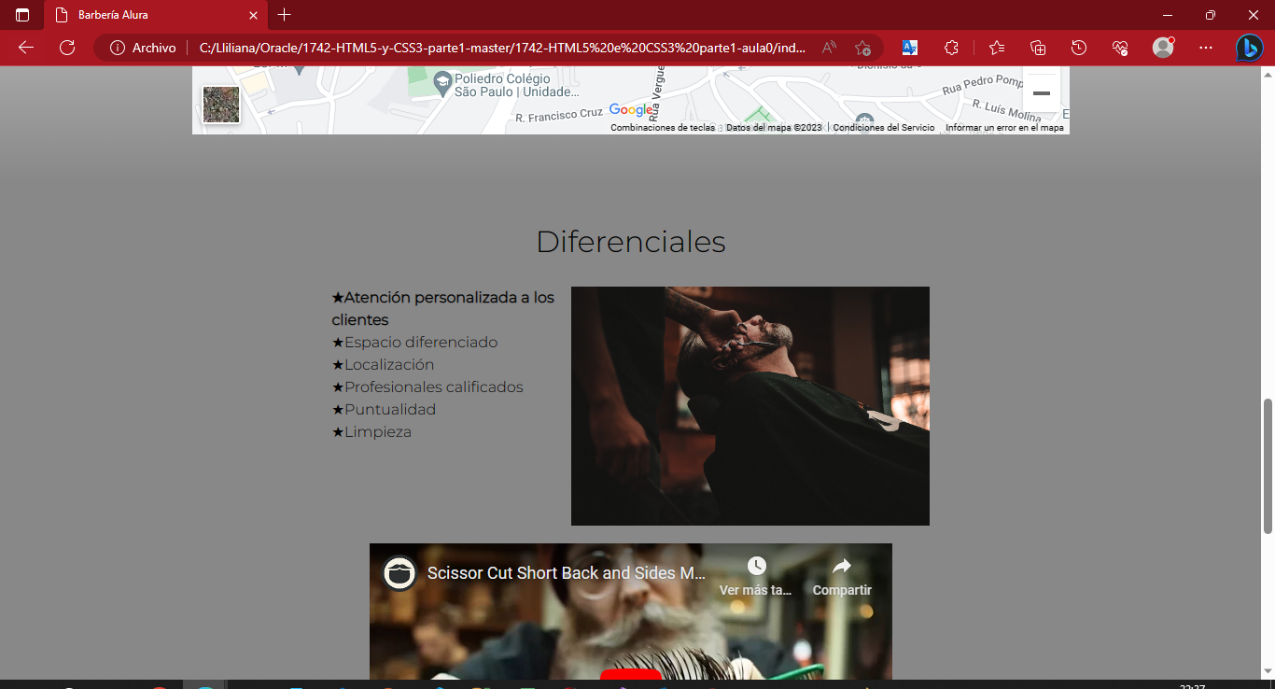Screen dimensions: 1275x689
Task: Launch the Bing chat sidebar
Action: tap(1250, 48)
